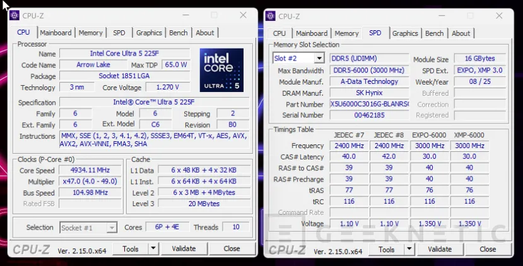Open Bench tab in left CPU-Z window
The image size is (523, 266).
(x=179, y=33)
